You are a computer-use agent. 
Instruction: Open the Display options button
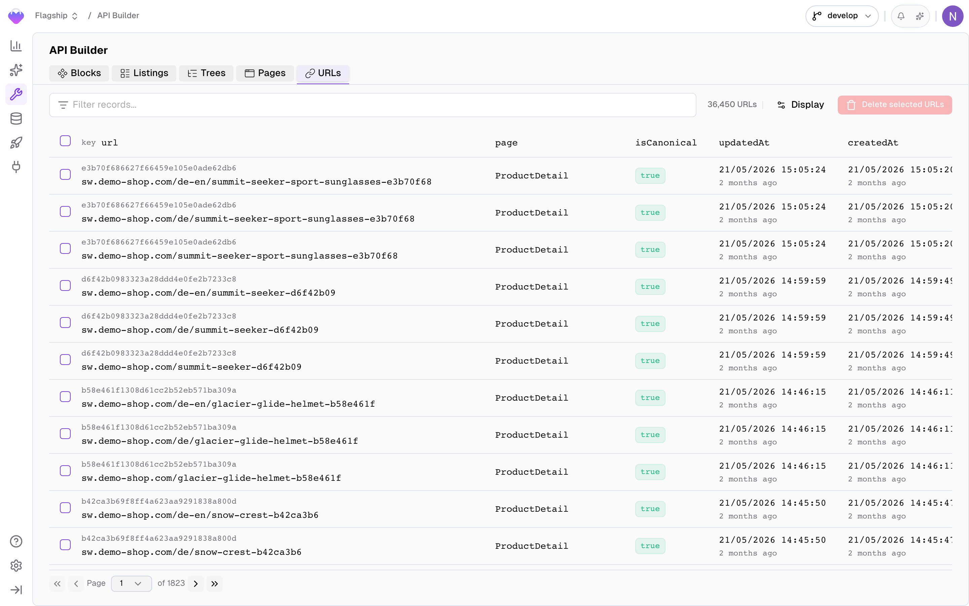[x=801, y=105]
